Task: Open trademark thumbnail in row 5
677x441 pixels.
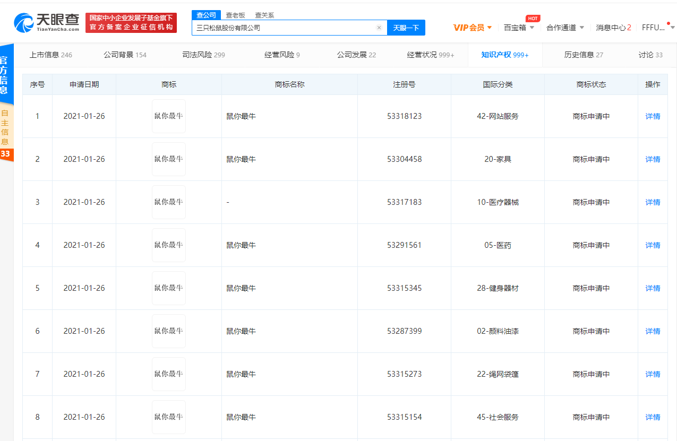Action: coord(169,288)
